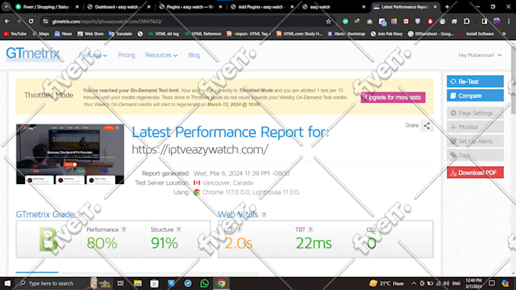516x290 pixels.
Task: Open Microsoft Store from the taskbar
Action: 154,283
